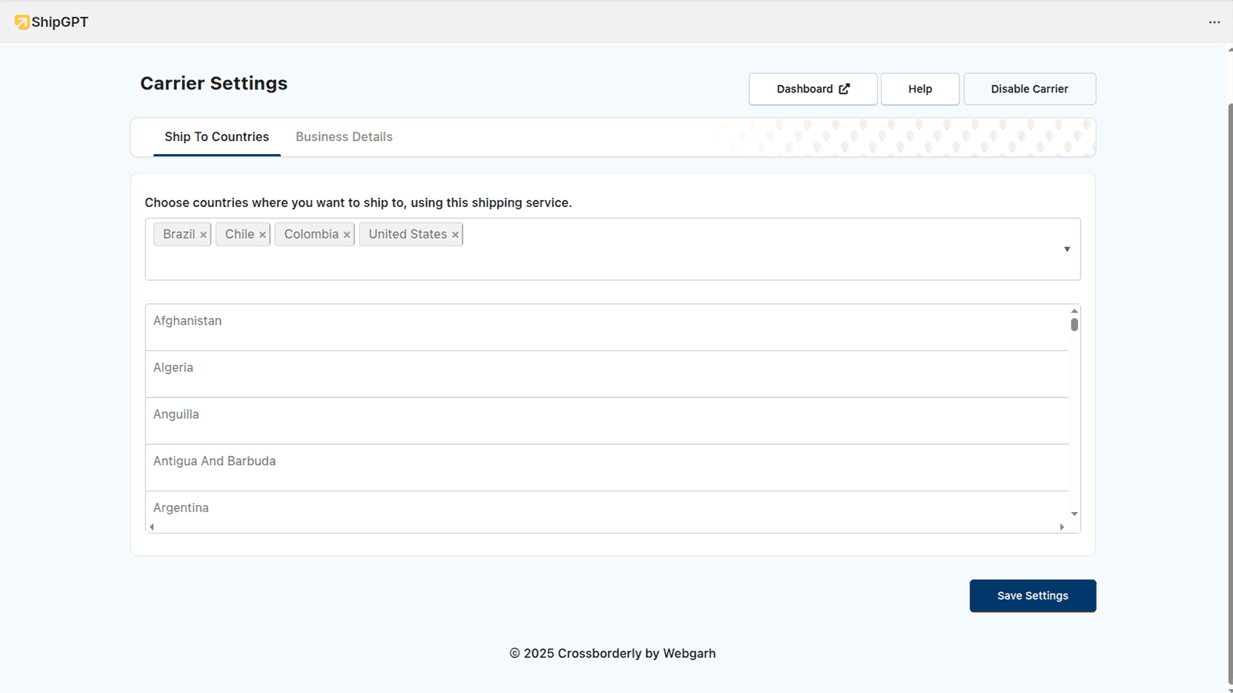Image resolution: width=1233 pixels, height=693 pixels.
Task: Open the three-dot more options menu
Action: 1215,22
